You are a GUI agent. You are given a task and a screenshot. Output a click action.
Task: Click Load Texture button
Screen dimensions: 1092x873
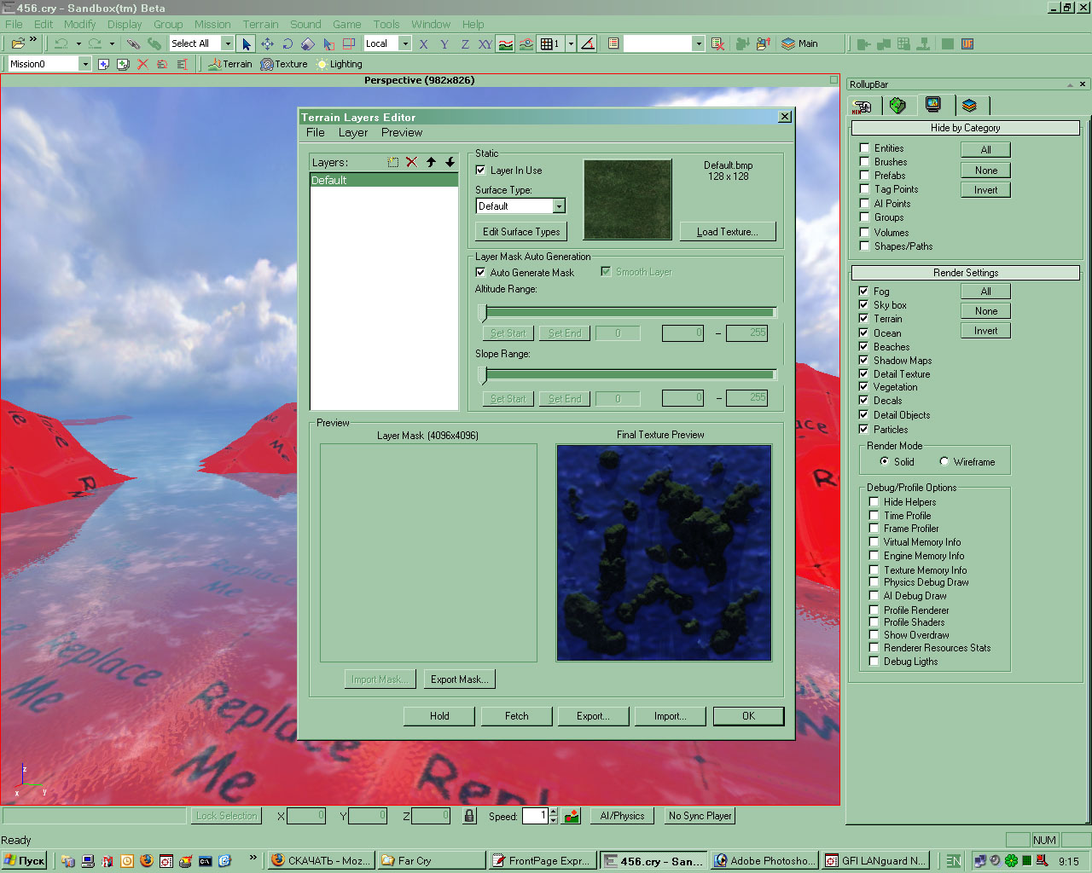(728, 232)
